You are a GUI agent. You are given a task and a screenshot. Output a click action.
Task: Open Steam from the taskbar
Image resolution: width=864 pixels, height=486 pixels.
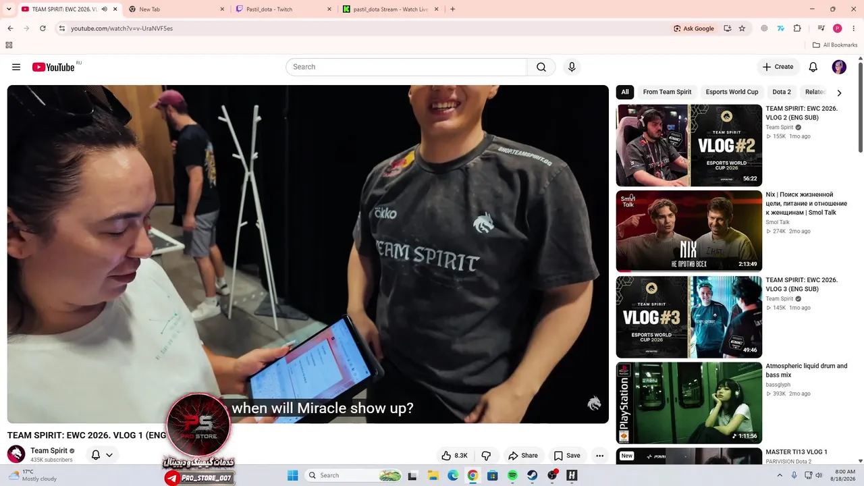click(533, 475)
